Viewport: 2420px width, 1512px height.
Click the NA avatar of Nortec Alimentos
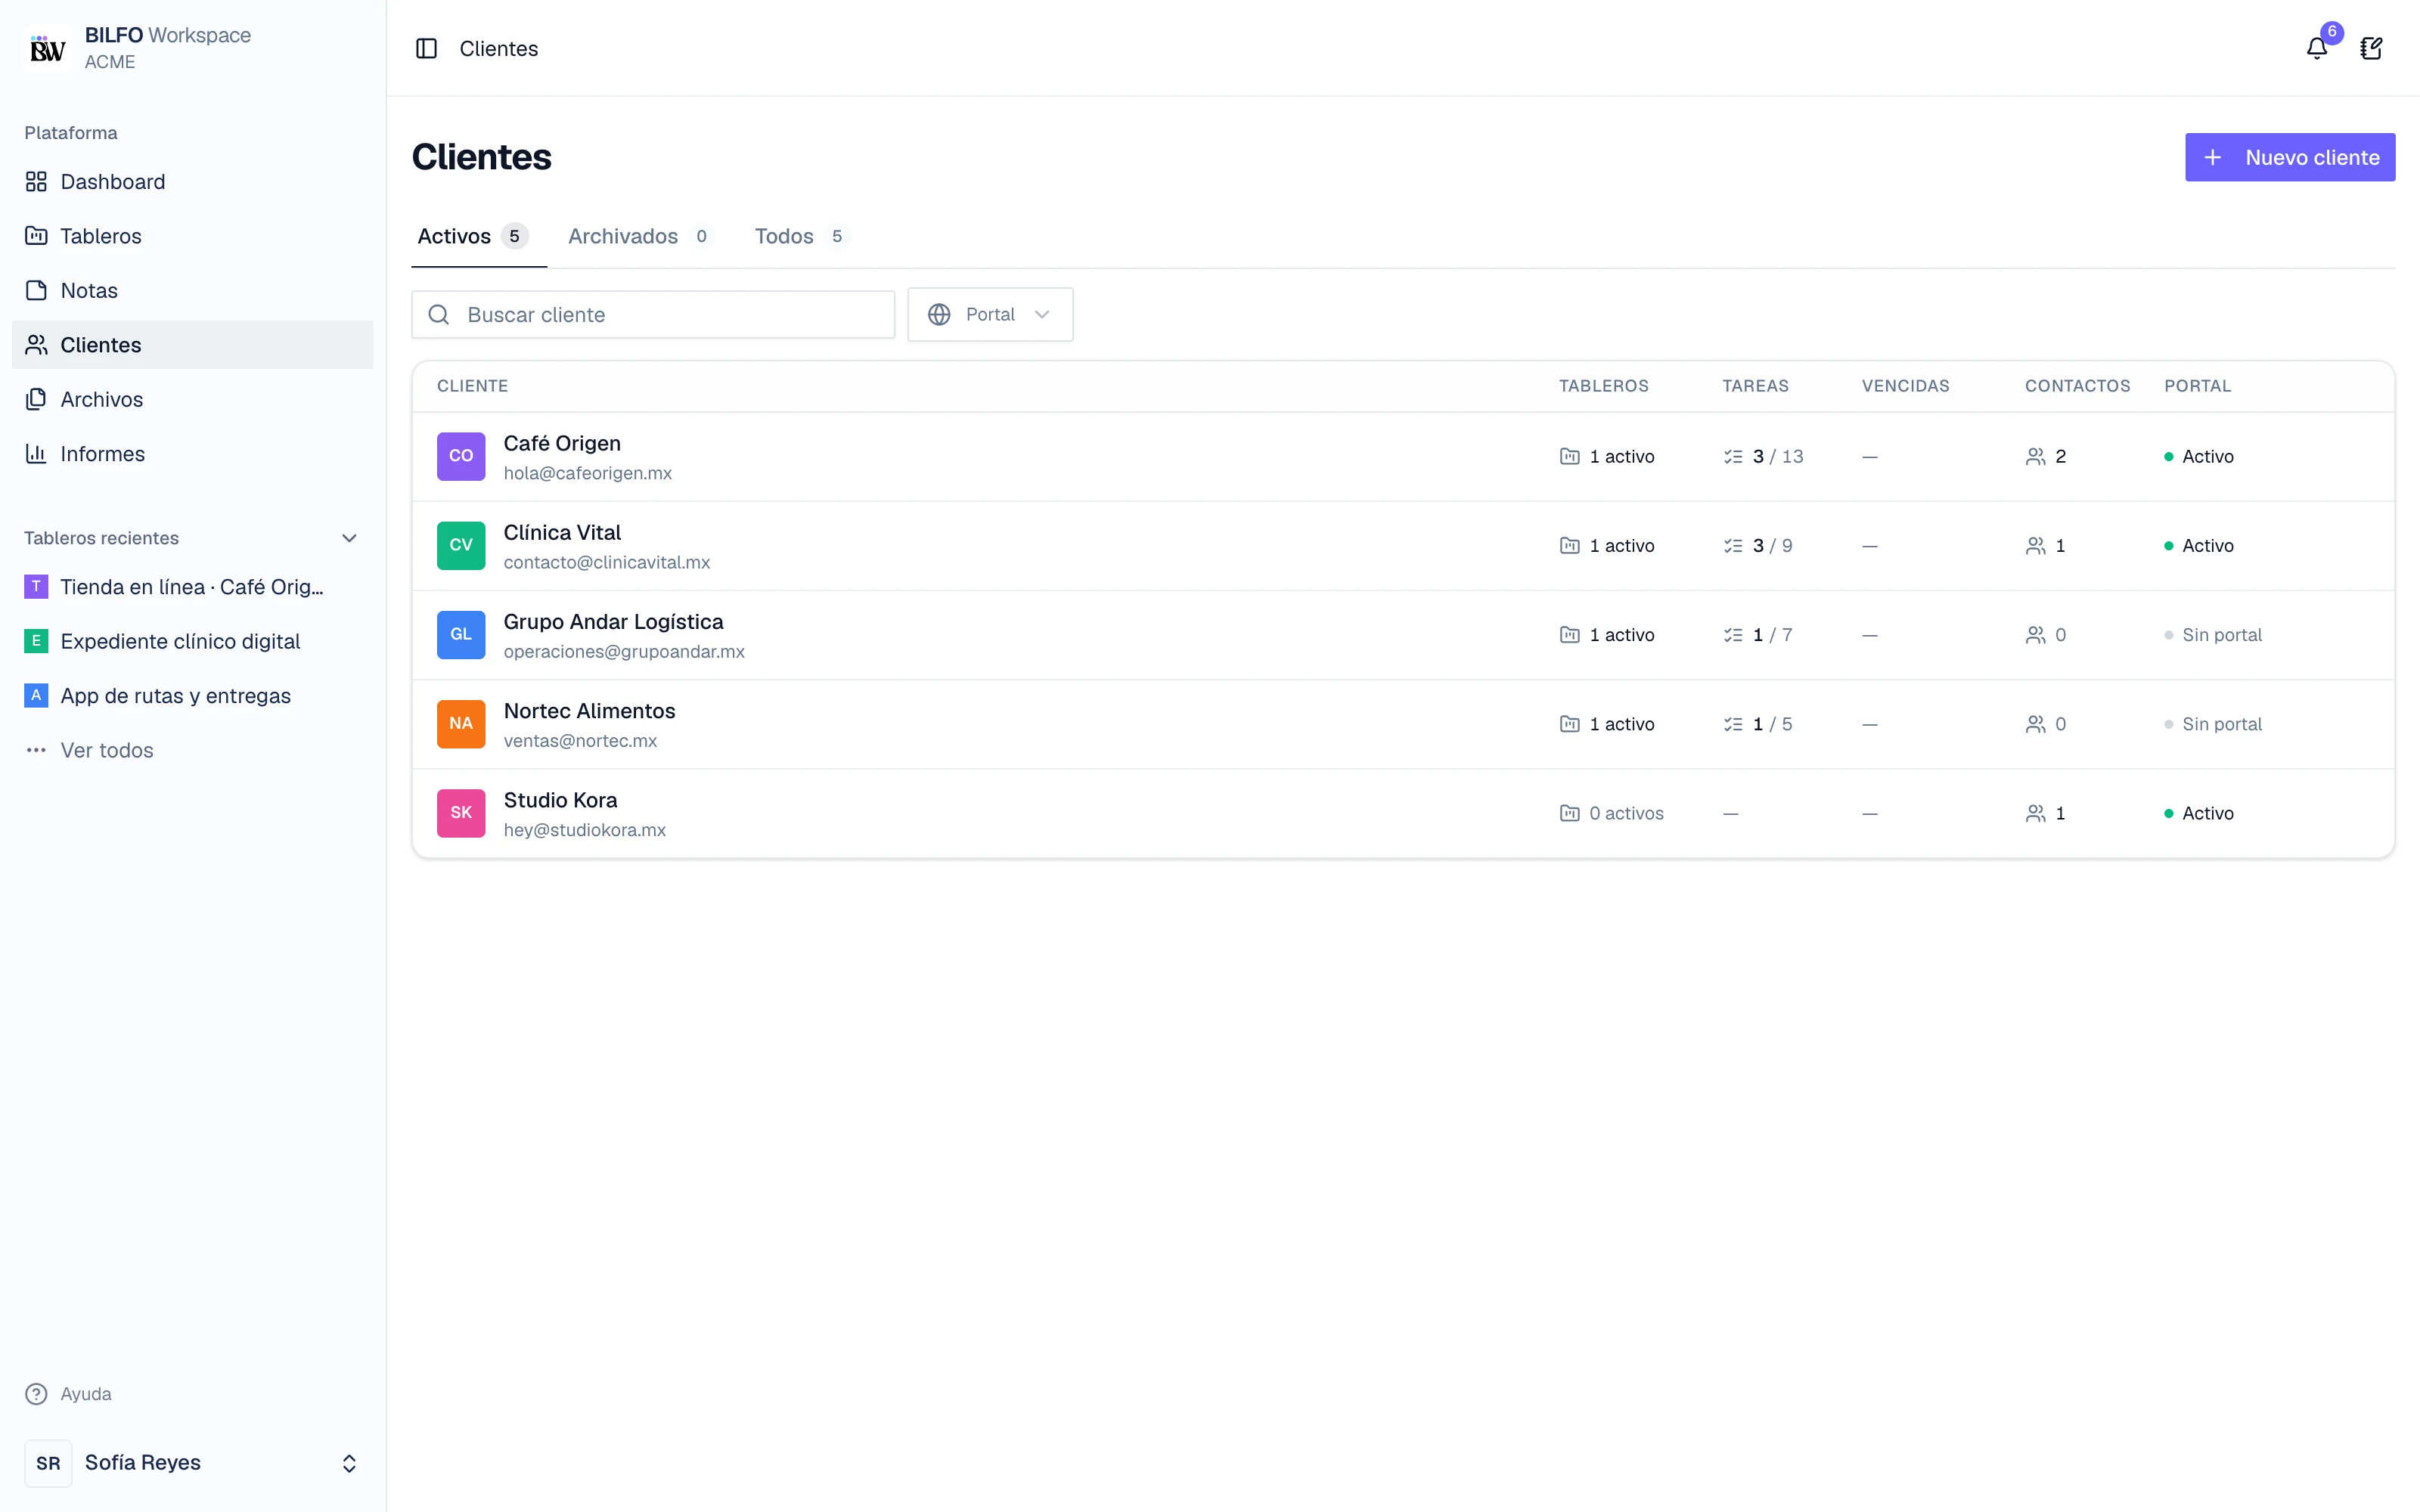click(461, 724)
